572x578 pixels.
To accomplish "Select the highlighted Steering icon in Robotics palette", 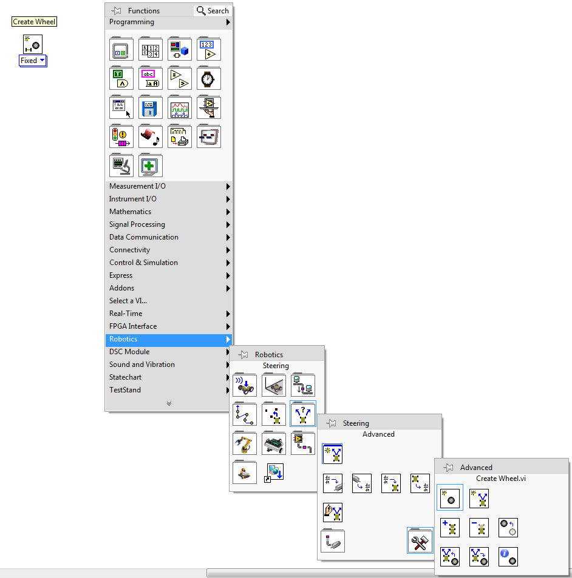I will coord(302,414).
